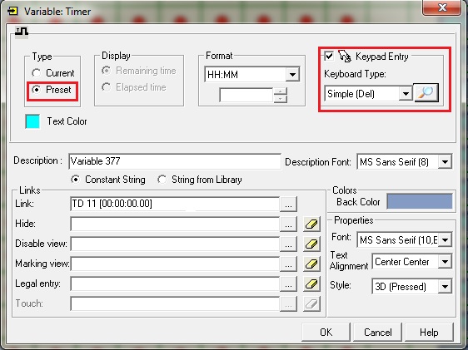This screenshot has height=350, width=468.
Task: Clear the Hide link with eraser icon
Action: coord(311,224)
